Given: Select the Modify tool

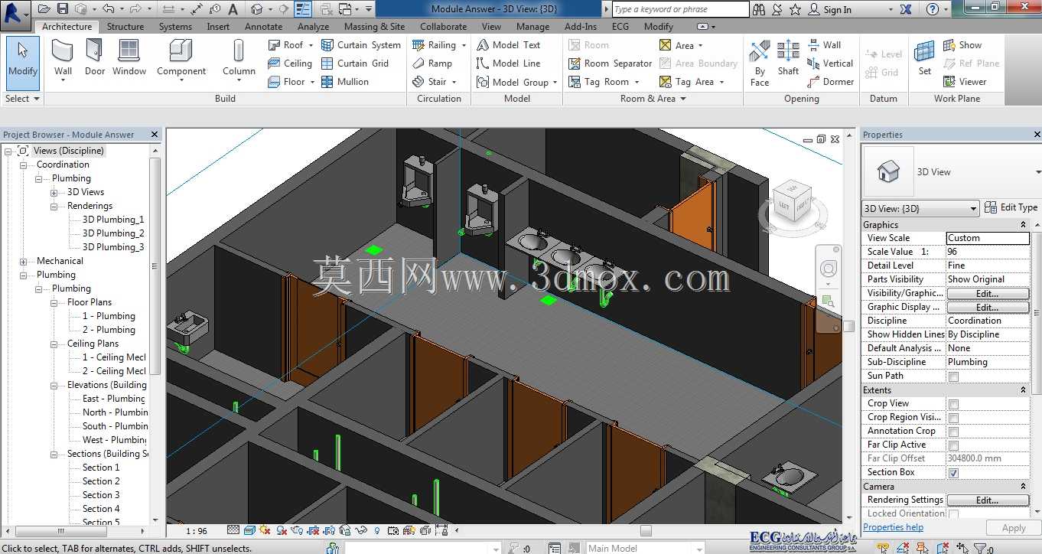Looking at the screenshot, I should click(22, 63).
